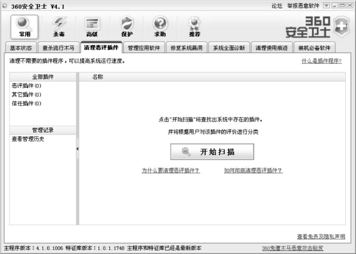Open the 保护 shield icon

(x=127, y=27)
